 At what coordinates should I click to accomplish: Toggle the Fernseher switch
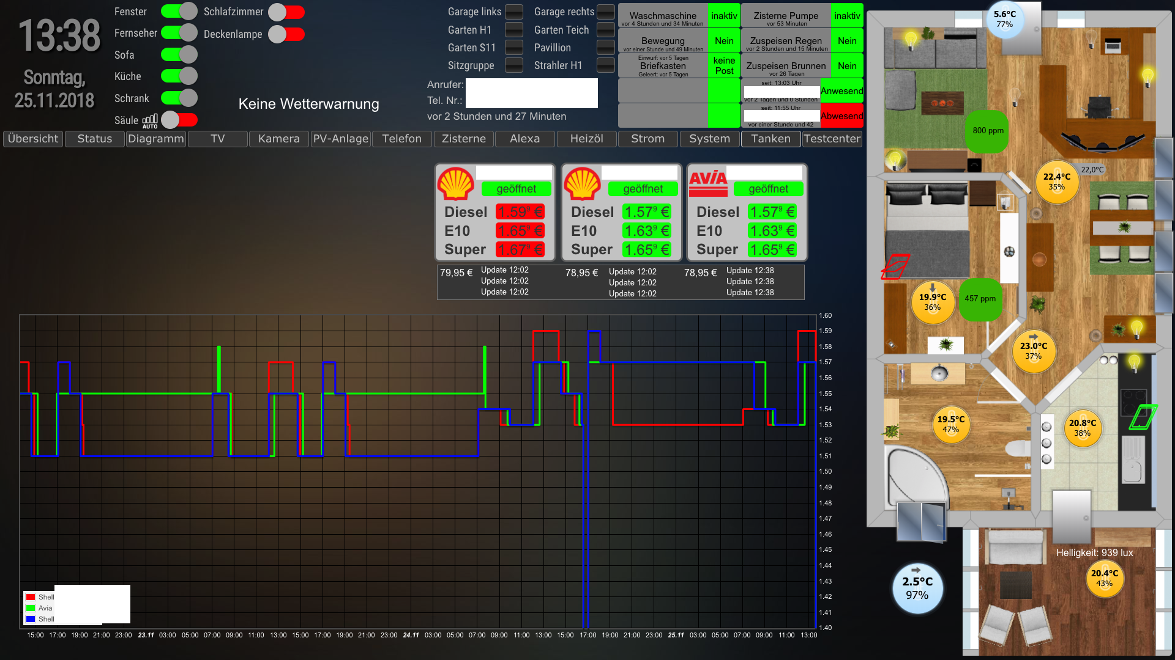179,32
